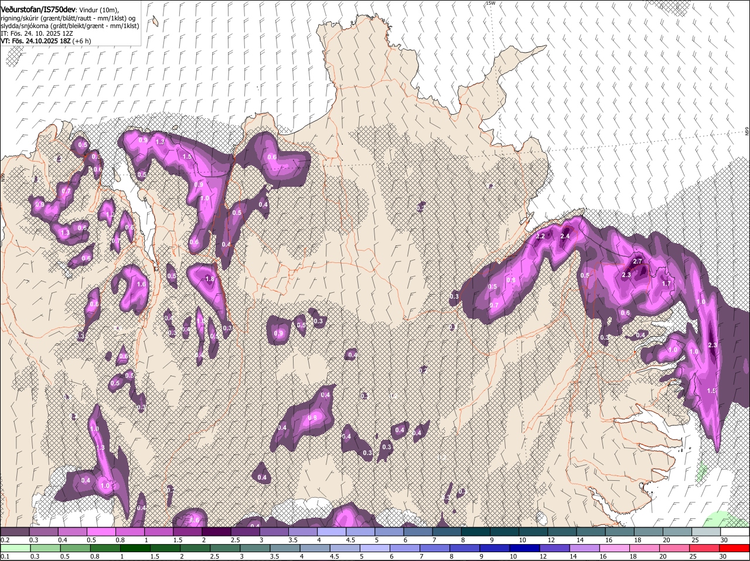Pick the white swatch ending the upper legend
Viewport: 750px width, 561px height.
point(734,532)
